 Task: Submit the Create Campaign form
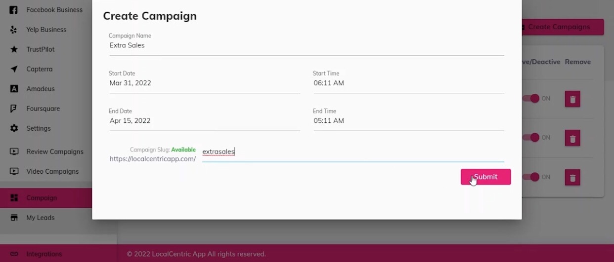click(x=485, y=177)
